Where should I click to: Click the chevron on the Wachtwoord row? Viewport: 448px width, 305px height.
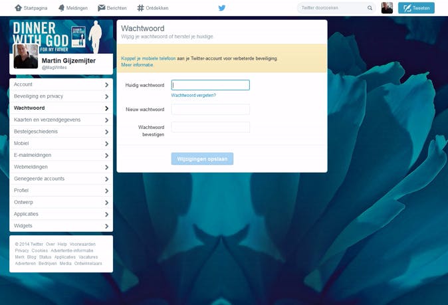point(106,108)
